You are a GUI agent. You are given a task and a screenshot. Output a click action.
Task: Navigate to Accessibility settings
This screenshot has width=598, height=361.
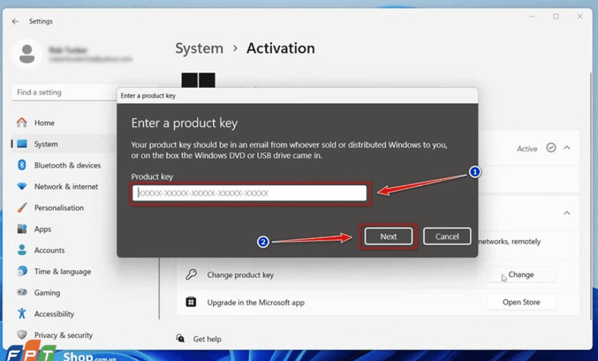click(54, 314)
